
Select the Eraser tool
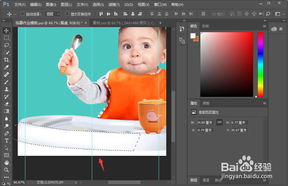(x=6, y=104)
